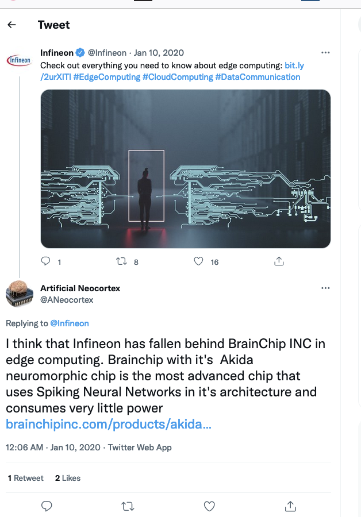This screenshot has width=361, height=517.
Task: Open more options on Infineon tweet
Action: pyautogui.click(x=325, y=53)
